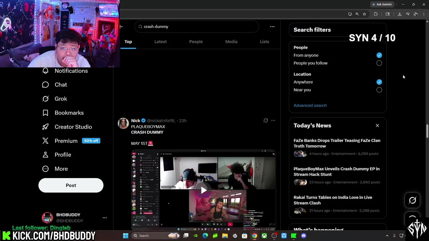429x241 pixels.
Task: Open the Xbox app from the taskbar
Action: tap(264, 236)
